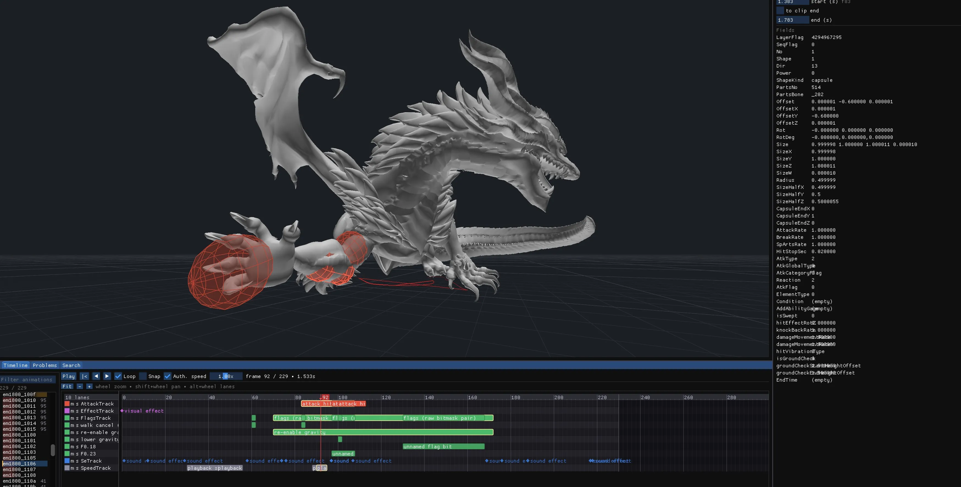Click the Fit timeline button
The image size is (961, 487).
coord(67,387)
